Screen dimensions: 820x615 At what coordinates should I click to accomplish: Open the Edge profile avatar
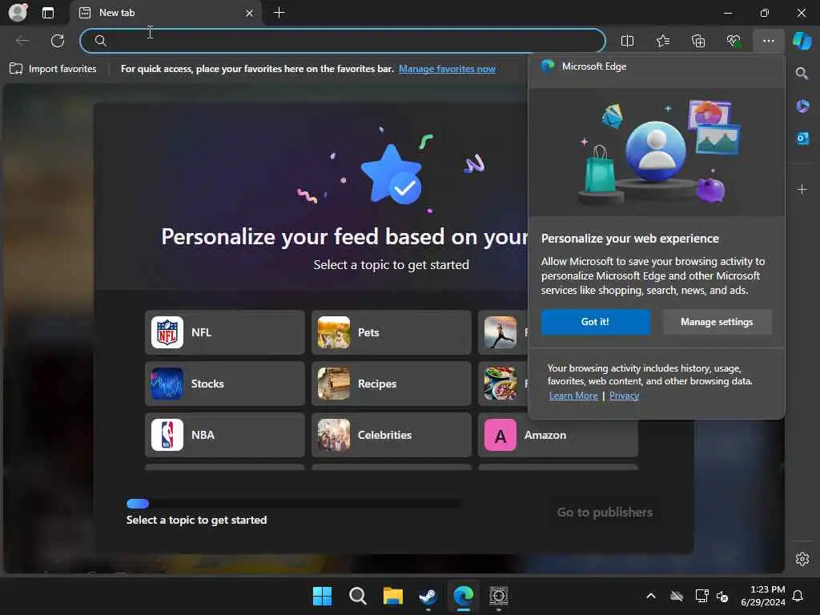(18, 12)
